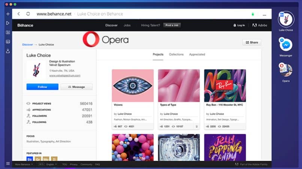Click the Hiring Talent? link
This screenshot has width=302, height=169.
coord(150,25)
